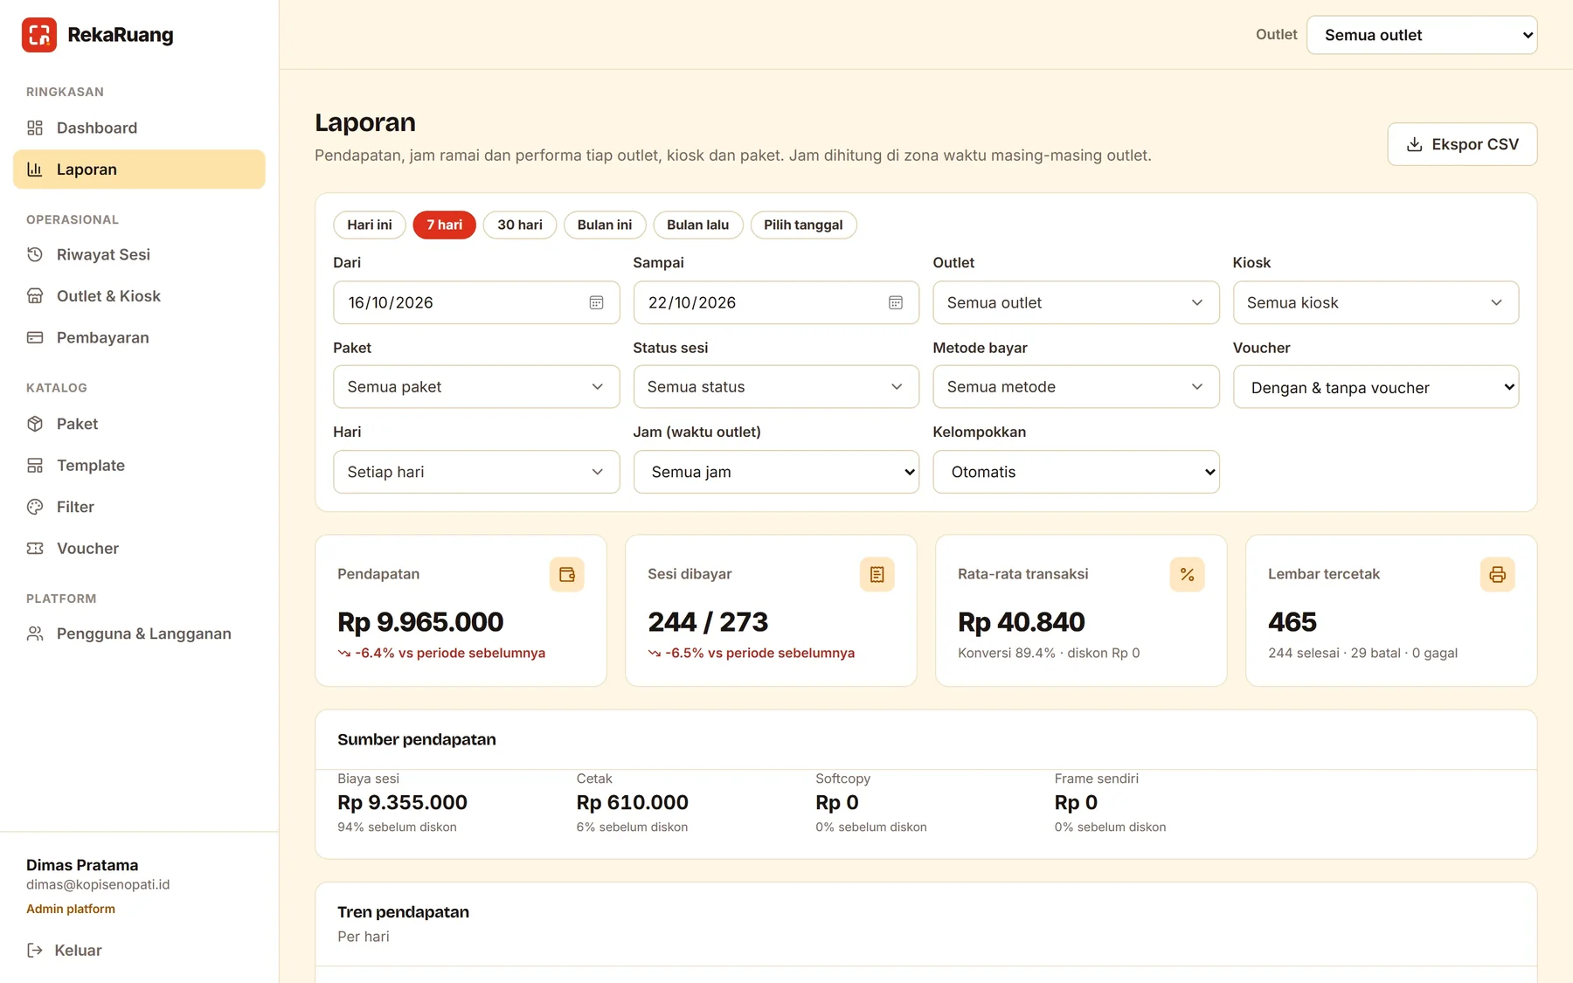Open the Semua paket dropdown

[x=476, y=386]
